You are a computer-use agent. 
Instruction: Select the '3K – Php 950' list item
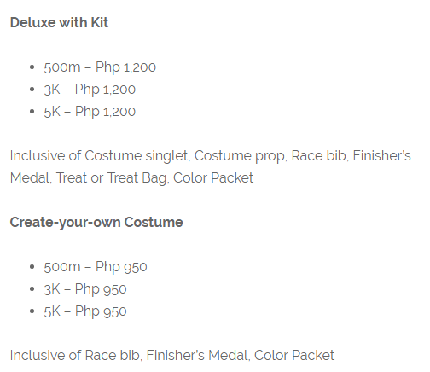[x=85, y=289]
